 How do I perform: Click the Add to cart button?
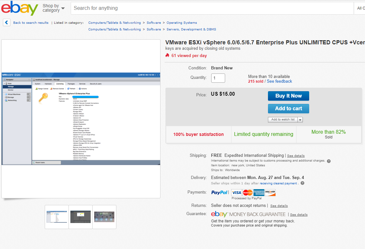click(x=288, y=109)
